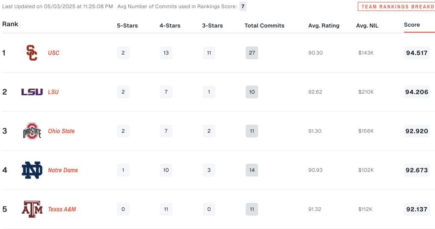Click the LSU team logo
Viewport: 435px width, 229px height.
32,92
